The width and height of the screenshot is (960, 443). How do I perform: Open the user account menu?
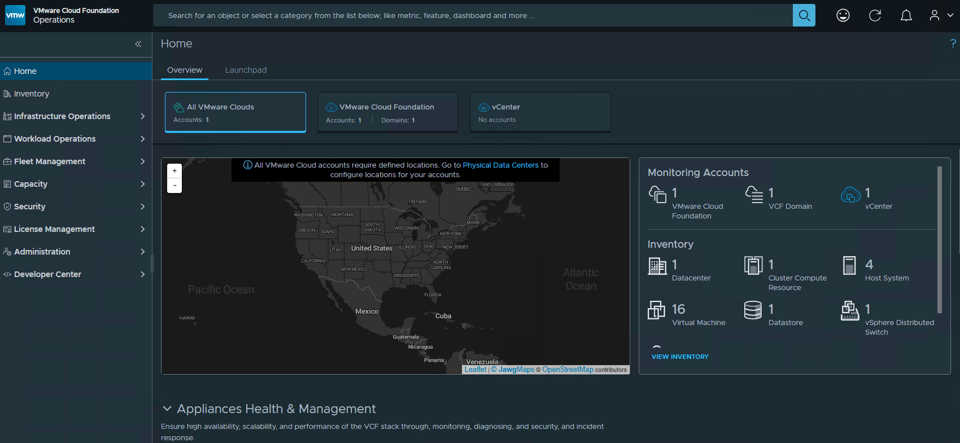pos(941,15)
